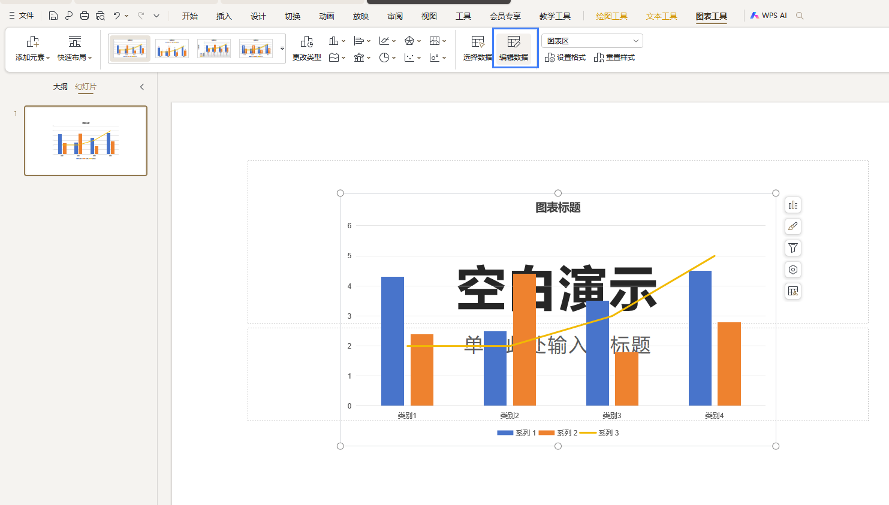The height and width of the screenshot is (505, 889).
Task: Click the Print icon
Action: point(85,16)
